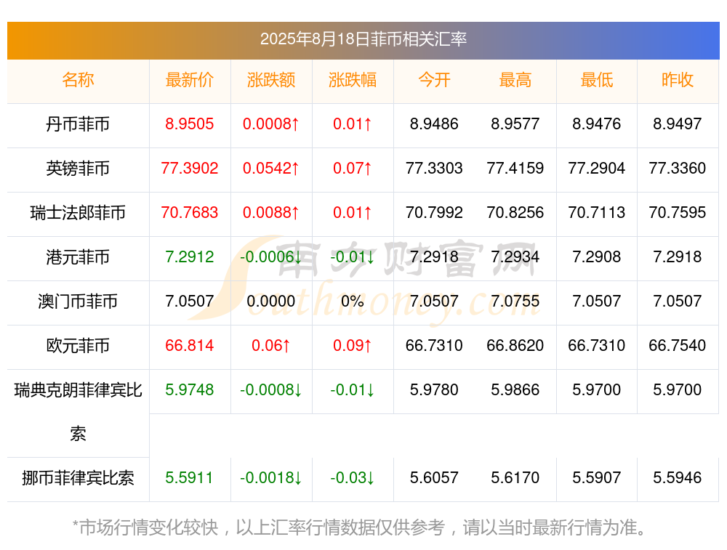Select previous close 8.9497
This screenshot has width=727, height=550.
coord(678,124)
